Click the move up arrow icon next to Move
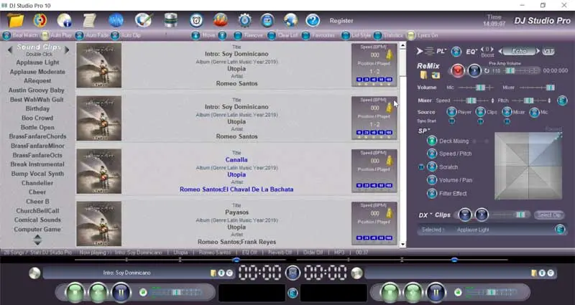Screen dimensions: 575x305 (222, 35)
